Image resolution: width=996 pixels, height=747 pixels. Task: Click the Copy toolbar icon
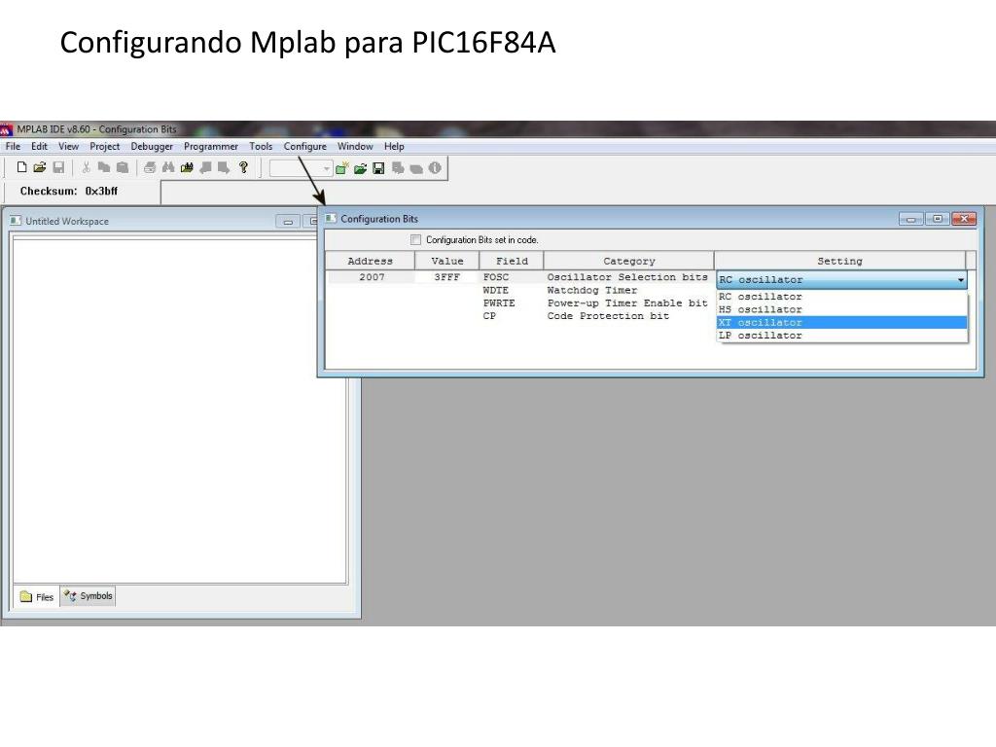tap(104, 167)
